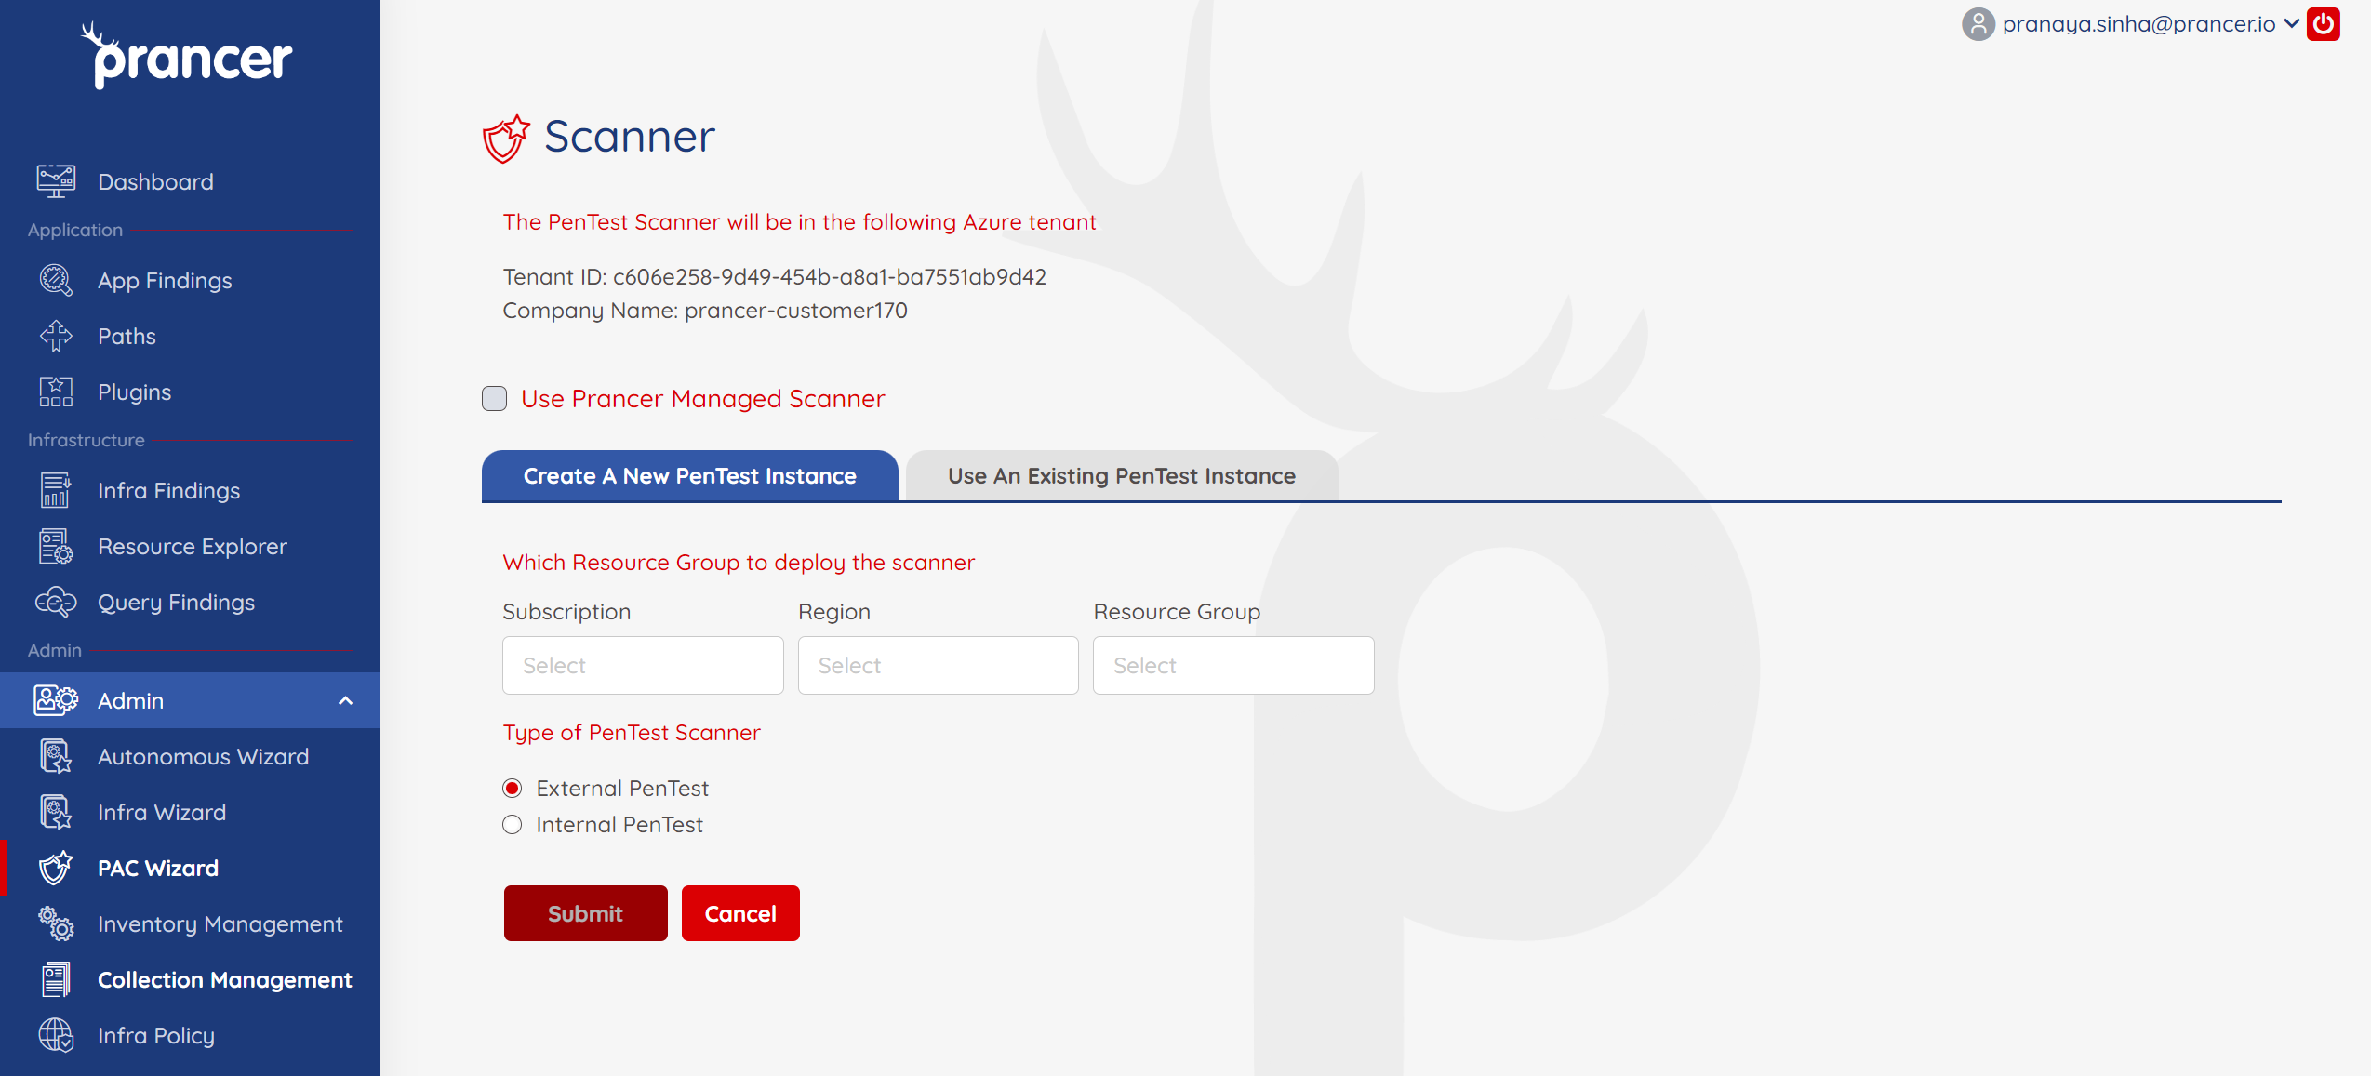Click the Company Name prancer-customer170 text

coord(705,311)
